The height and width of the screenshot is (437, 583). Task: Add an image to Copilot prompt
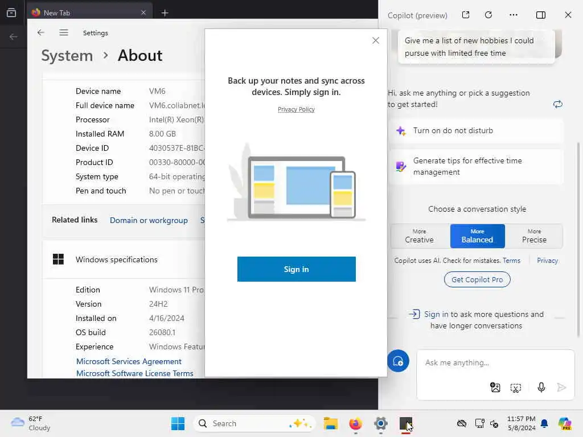495,387
